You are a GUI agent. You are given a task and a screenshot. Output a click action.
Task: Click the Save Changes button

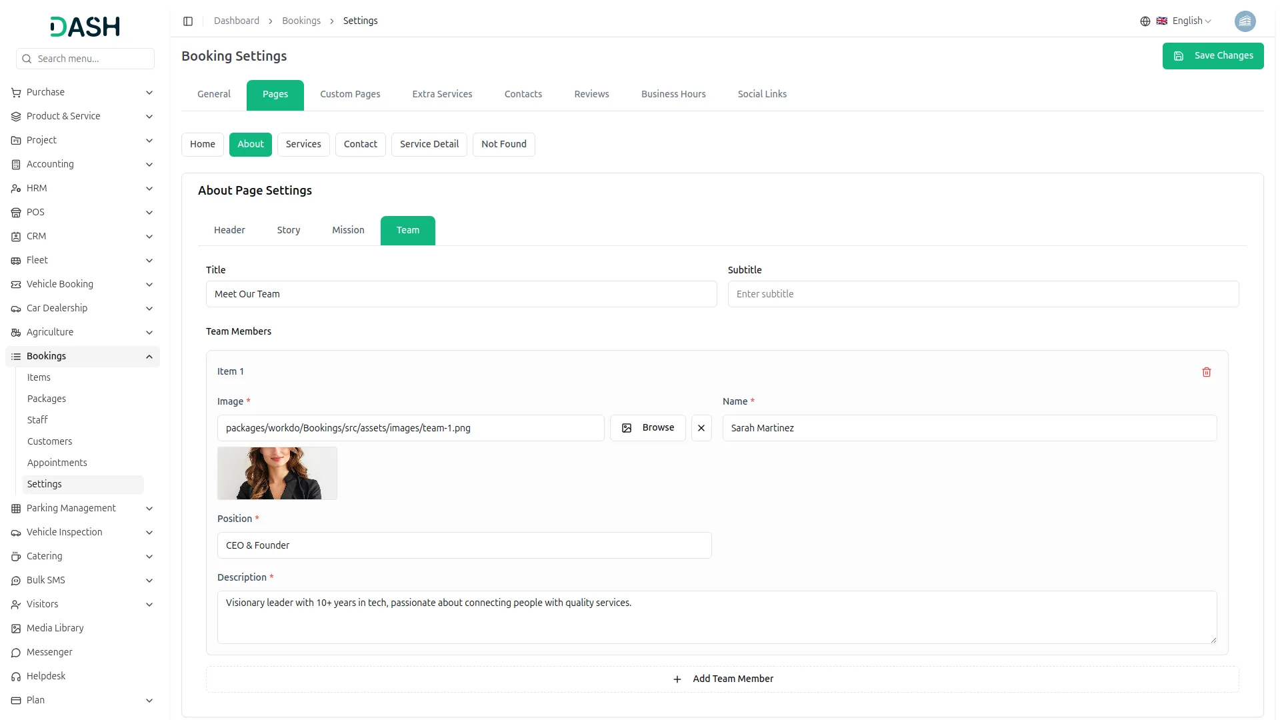[x=1212, y=56]
